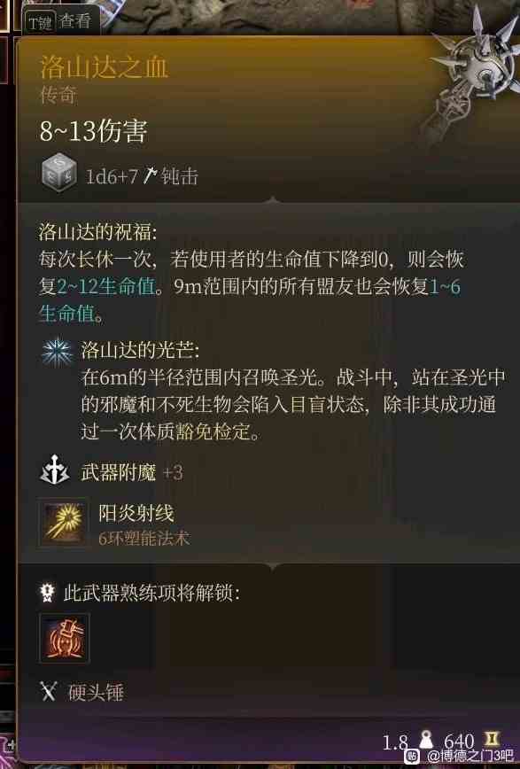
Task: Click the 博德之门3吧 watermark tag
Action: (464, 756)
